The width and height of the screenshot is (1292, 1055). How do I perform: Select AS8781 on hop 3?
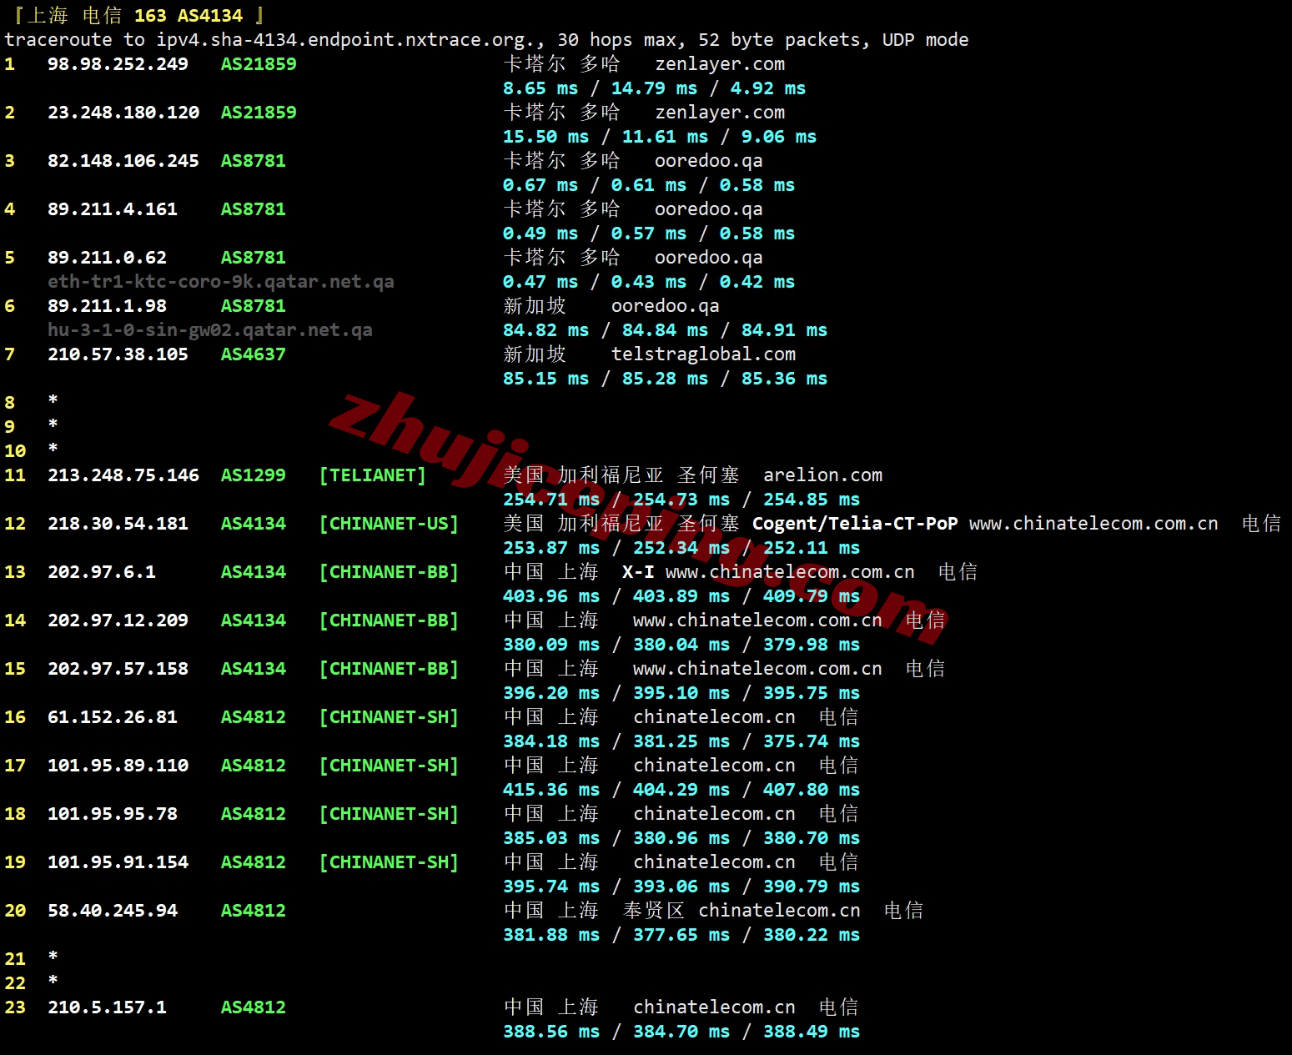coord(254,161)
